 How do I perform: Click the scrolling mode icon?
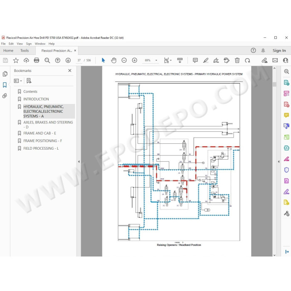pyautogui.click(x=180, y=60)
